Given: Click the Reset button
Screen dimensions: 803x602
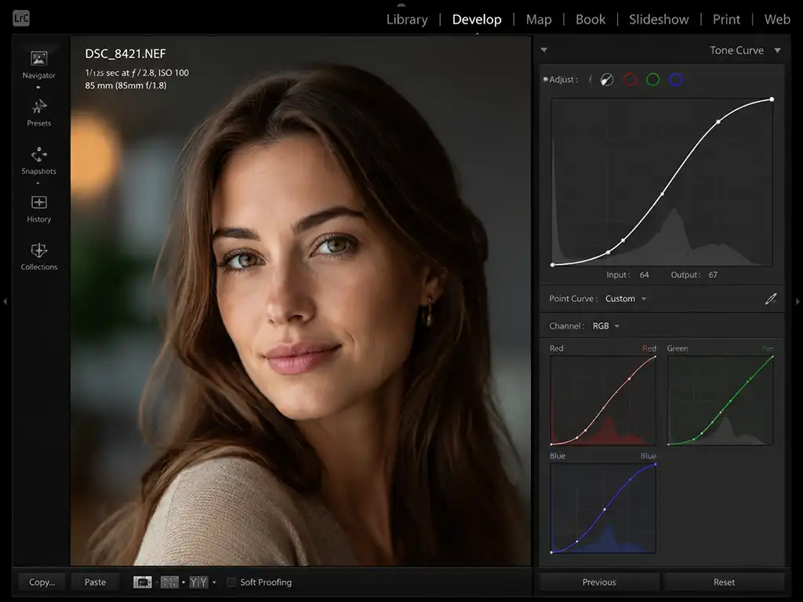Looking at the screenshot, I should click(x=724, y=582).
